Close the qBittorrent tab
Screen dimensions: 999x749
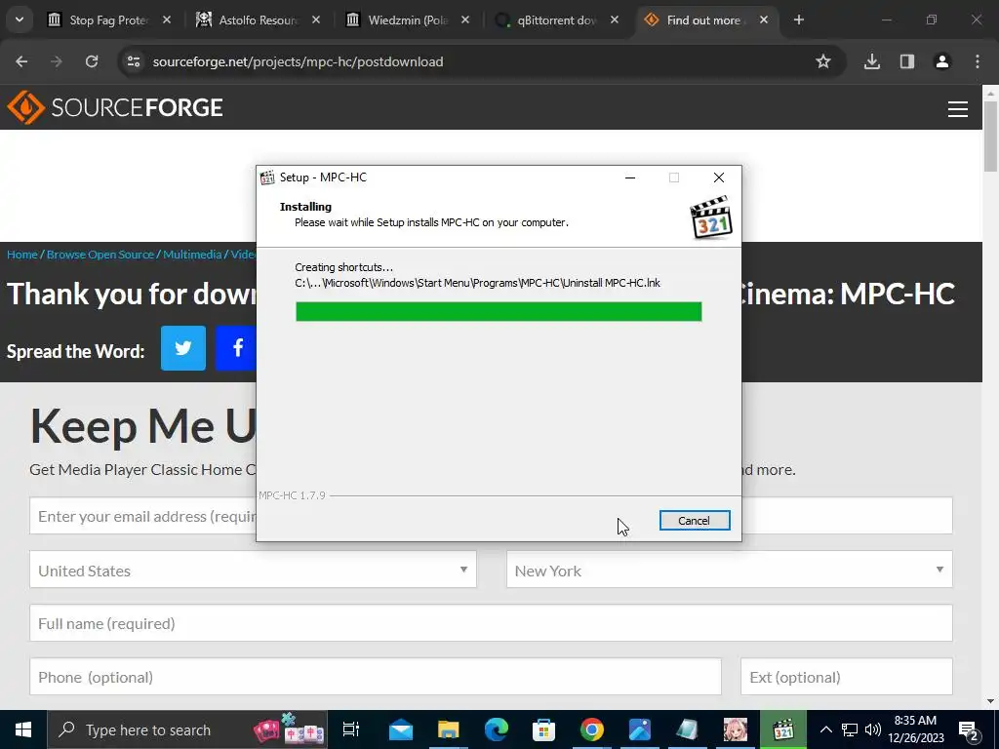[615, 20]
